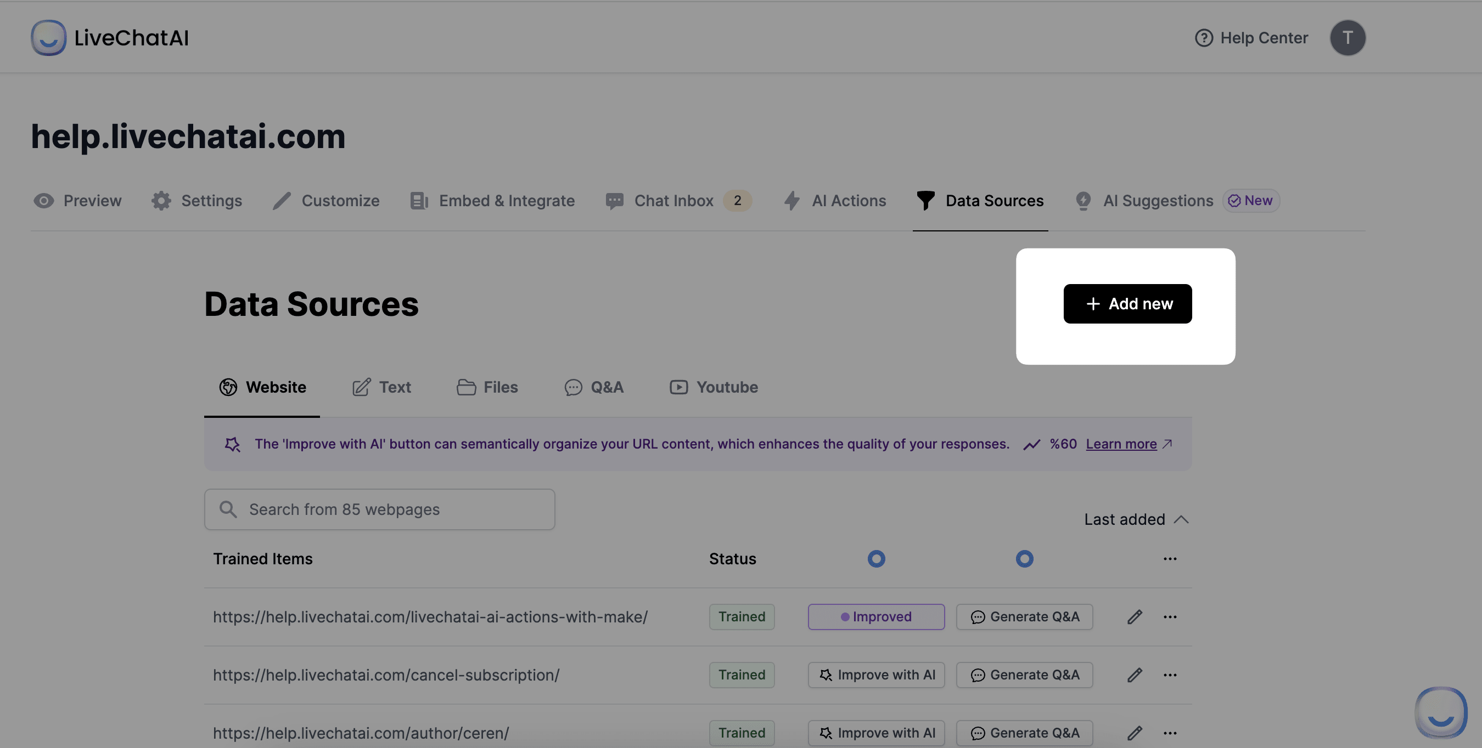Open the chat widget bubble

coord(1441,712)
